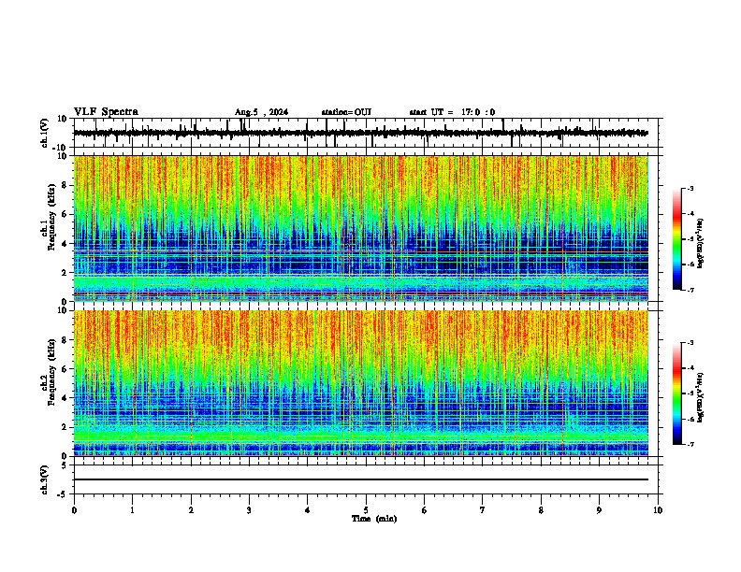The width and height of the screenshot is (741, 572).
Task: Click the "VLF Spectra" title text
Action: pyautogui.click(x=107, y=112)
